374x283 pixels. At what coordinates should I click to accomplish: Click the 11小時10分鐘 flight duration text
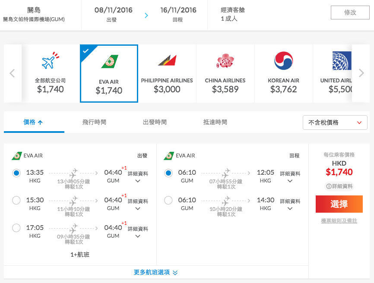73,209
